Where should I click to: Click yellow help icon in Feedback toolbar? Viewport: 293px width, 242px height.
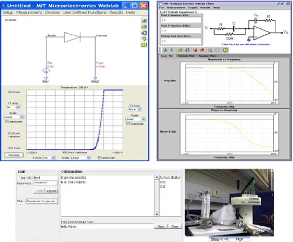pyautogui.click(x=225, y=50)
